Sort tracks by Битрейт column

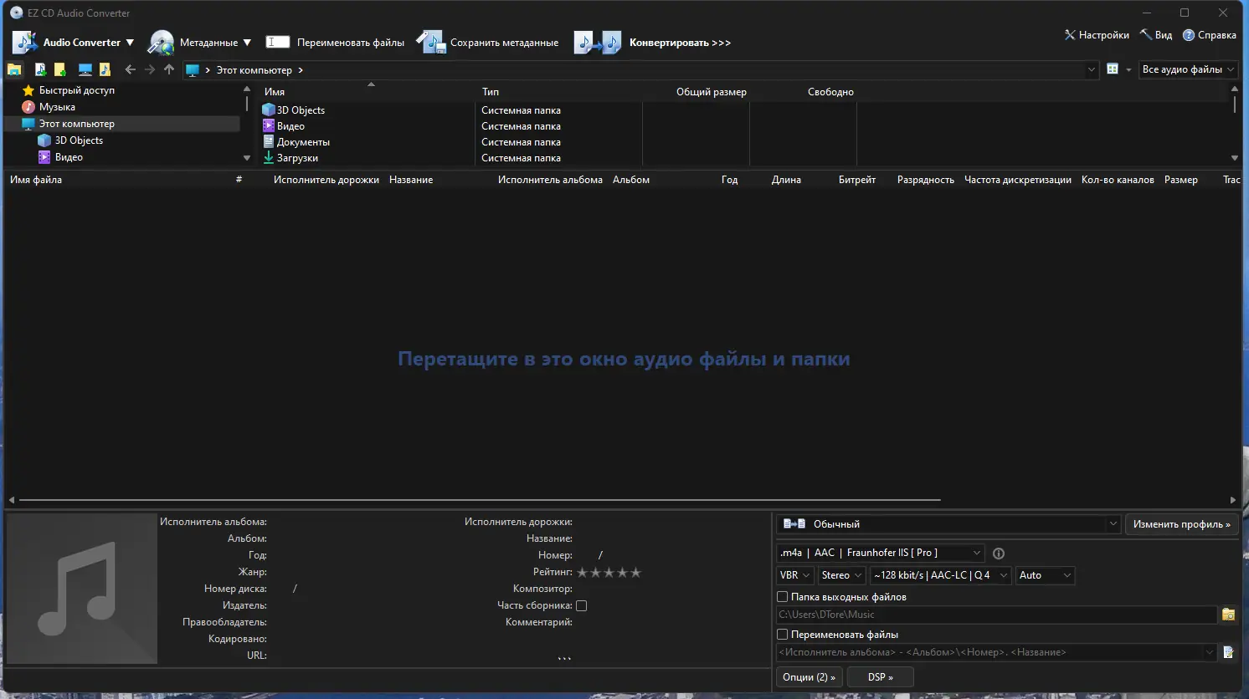click(857, 180)
